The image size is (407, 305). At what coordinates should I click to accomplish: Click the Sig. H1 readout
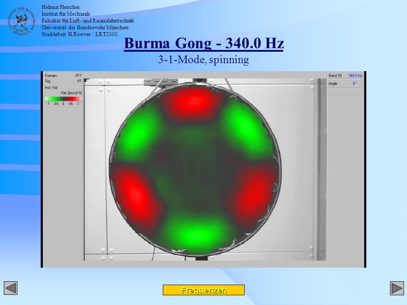[63, 81]
